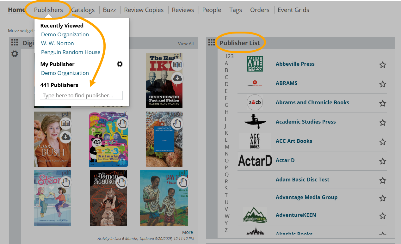Viewport: 401px width, 244px height.
Task: Jump to letter B in the index
Action: [x=226, y=70]
